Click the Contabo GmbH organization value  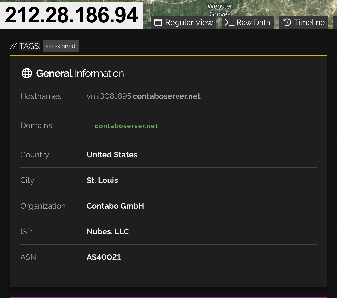point(115,206)
